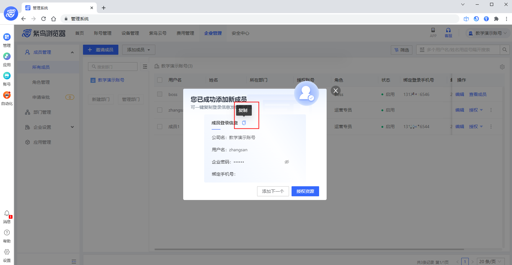This screenshot has width=512, height=265.
Task: Toggle enterprise password visibility eye icon
Action: click(x=287, y=162)
